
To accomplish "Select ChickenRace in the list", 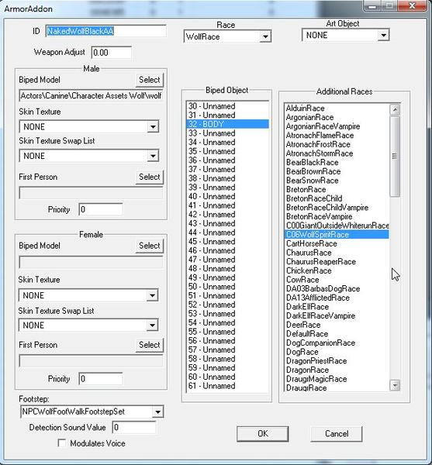I will [x=337, y=270].
